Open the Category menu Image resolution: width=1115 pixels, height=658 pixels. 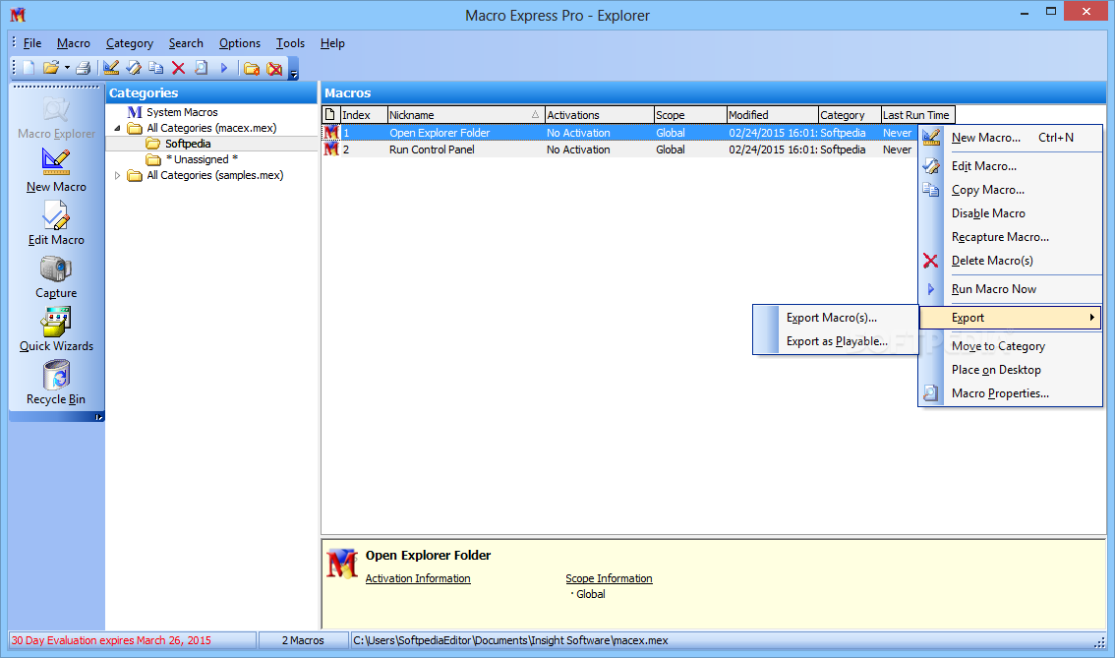tap(130, 43)
